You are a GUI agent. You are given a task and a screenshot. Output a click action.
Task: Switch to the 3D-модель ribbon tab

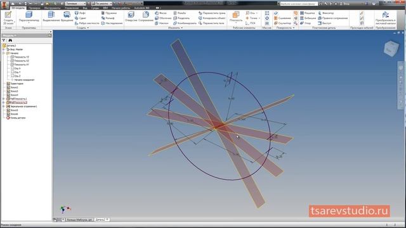tap(18, 8)
